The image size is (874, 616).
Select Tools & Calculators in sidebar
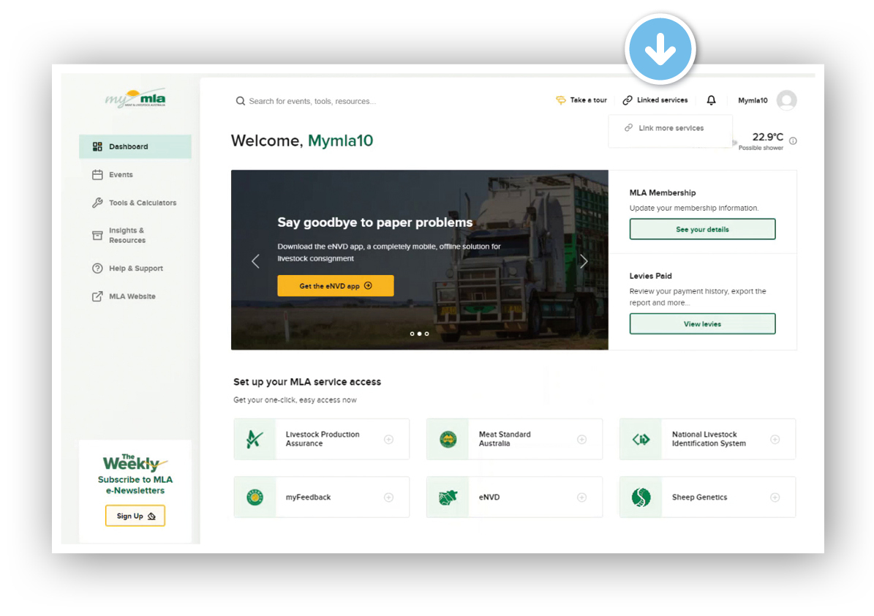click(x=142, y=203)
